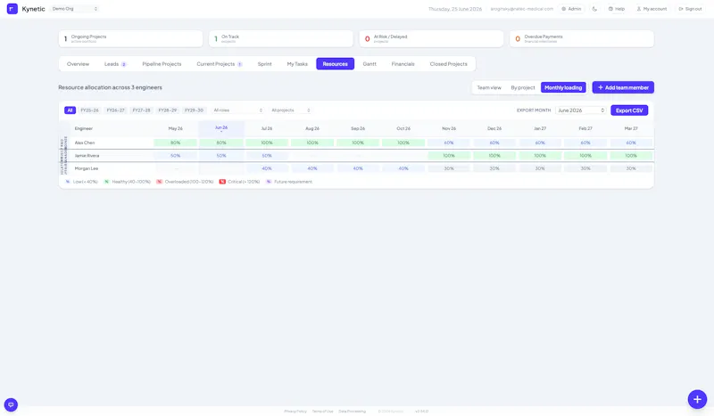
Task: Filter by FY29-30
Action: click(194, 110)
